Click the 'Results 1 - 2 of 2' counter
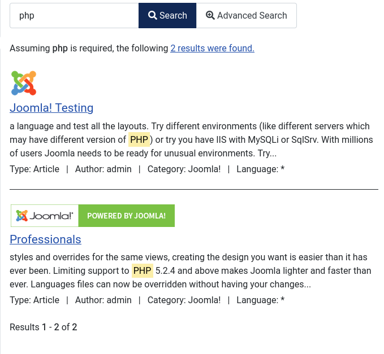 [44, 327]
